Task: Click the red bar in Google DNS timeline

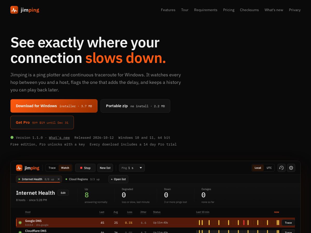Action: tap(244, 223)
